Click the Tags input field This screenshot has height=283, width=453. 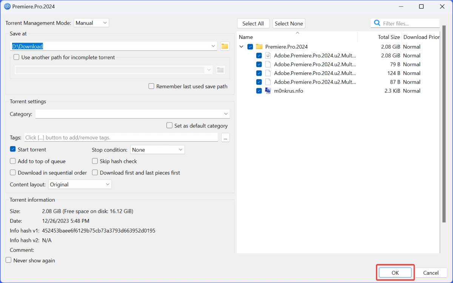(121, 138)
